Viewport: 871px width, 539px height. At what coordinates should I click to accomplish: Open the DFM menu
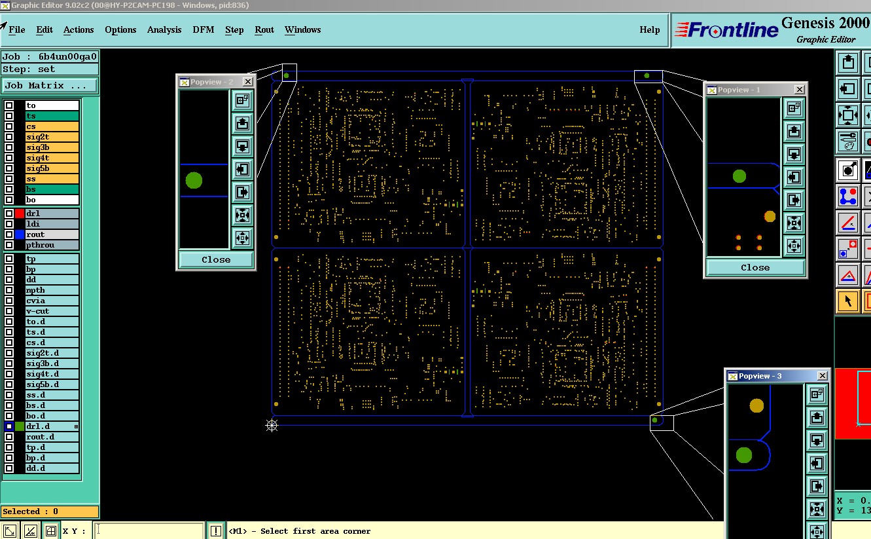point(204,29)
